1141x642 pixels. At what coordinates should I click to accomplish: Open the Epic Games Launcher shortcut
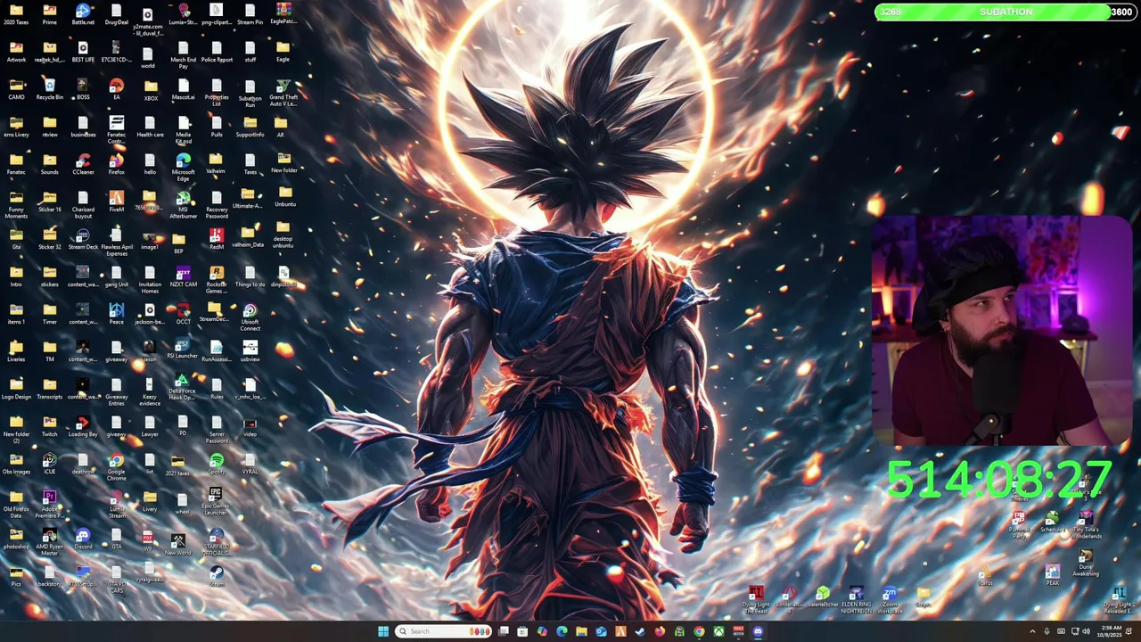[x=216, y=501]
